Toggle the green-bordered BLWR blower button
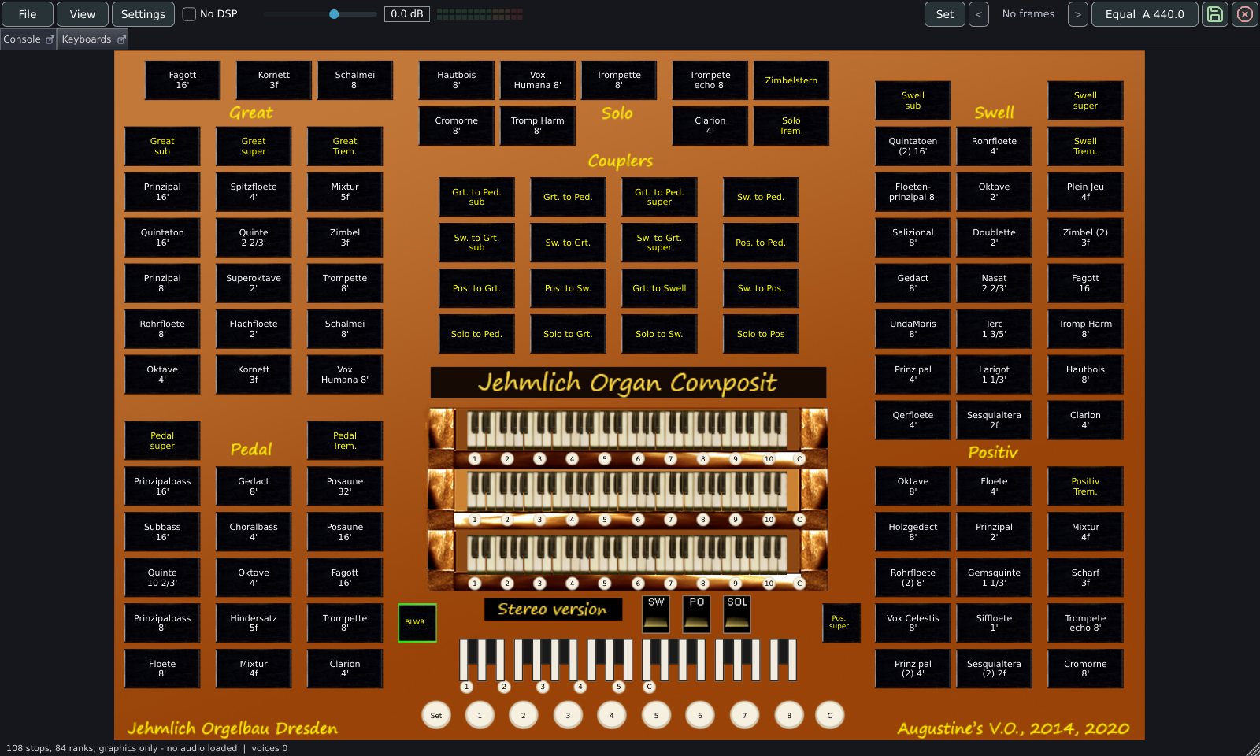 (x=417, y=623)
